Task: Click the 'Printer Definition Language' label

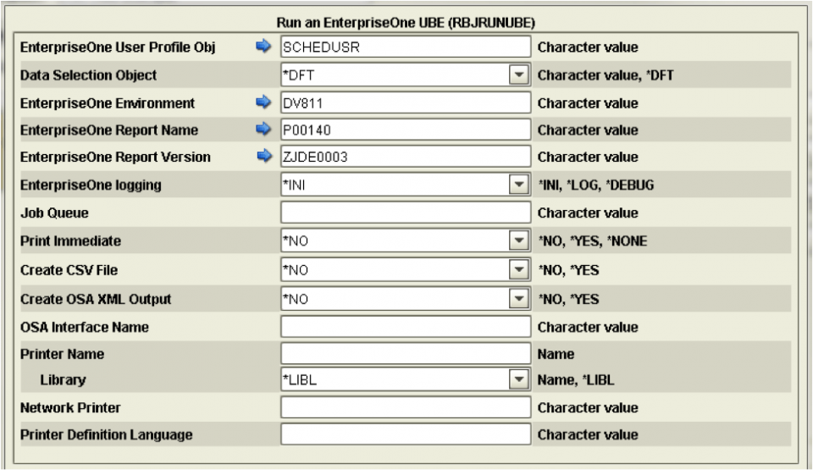Action: click(107, 434)
